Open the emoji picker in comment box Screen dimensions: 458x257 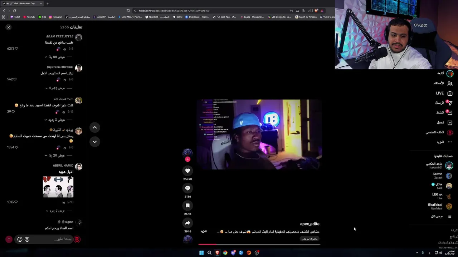[x=20, y=239]
